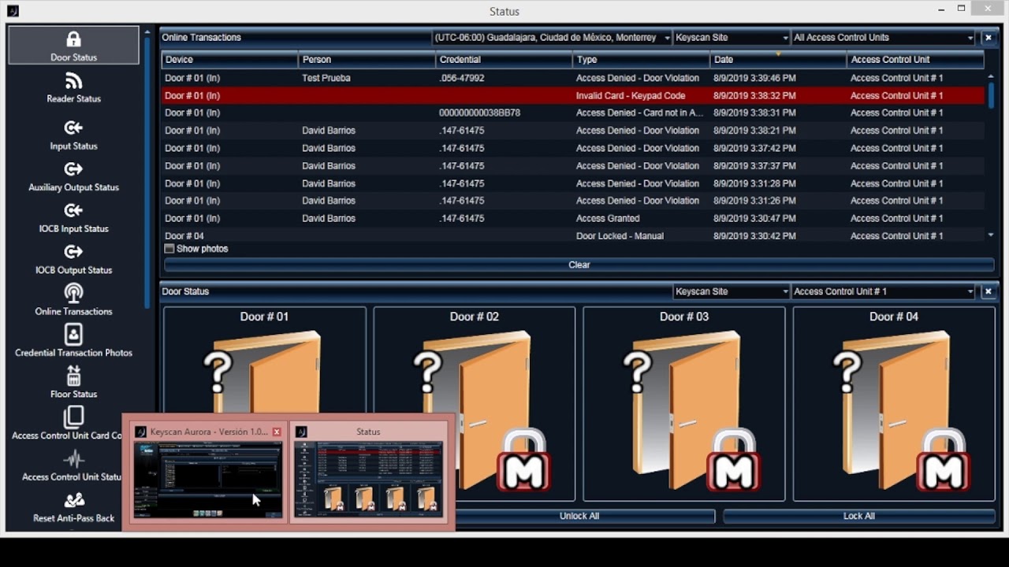Sort by Device column header
Screen dimensions: 1009x567
[x=229, y=60]
